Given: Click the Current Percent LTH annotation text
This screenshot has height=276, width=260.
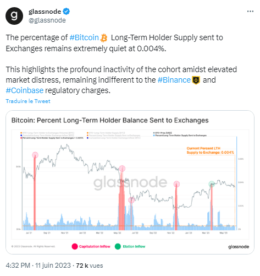Looking at the screenshot, I should click(211, 150).
